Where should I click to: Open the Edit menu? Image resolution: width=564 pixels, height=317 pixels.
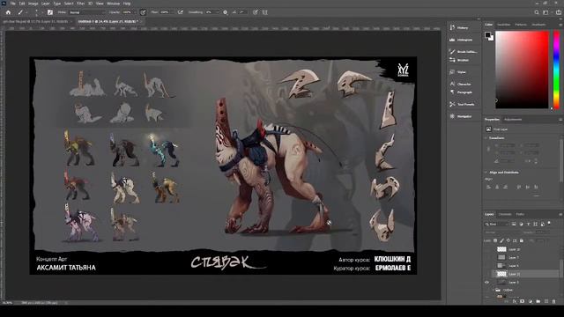coord(22,4)
